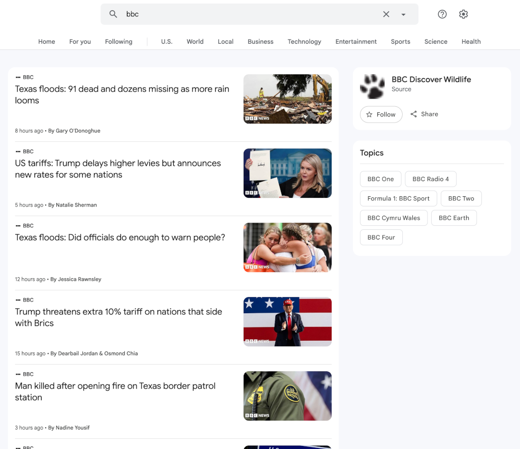Open the three-dot menu on the Texas floods story
This screenshot has height=449, width=520.
coord(19,77)
